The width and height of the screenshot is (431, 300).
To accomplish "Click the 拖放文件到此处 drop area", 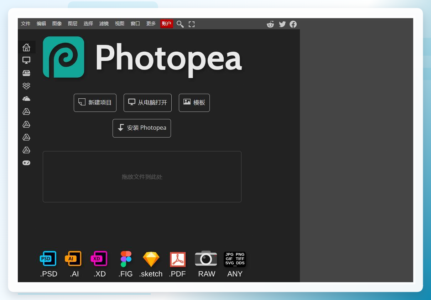I will [142, 177].
